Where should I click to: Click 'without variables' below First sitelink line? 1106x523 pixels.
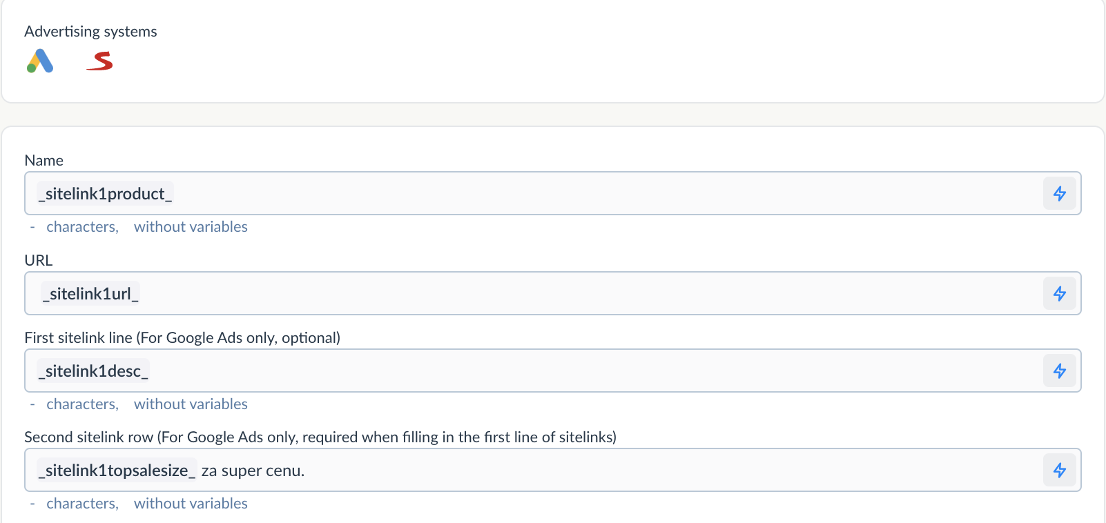(191, 404)
